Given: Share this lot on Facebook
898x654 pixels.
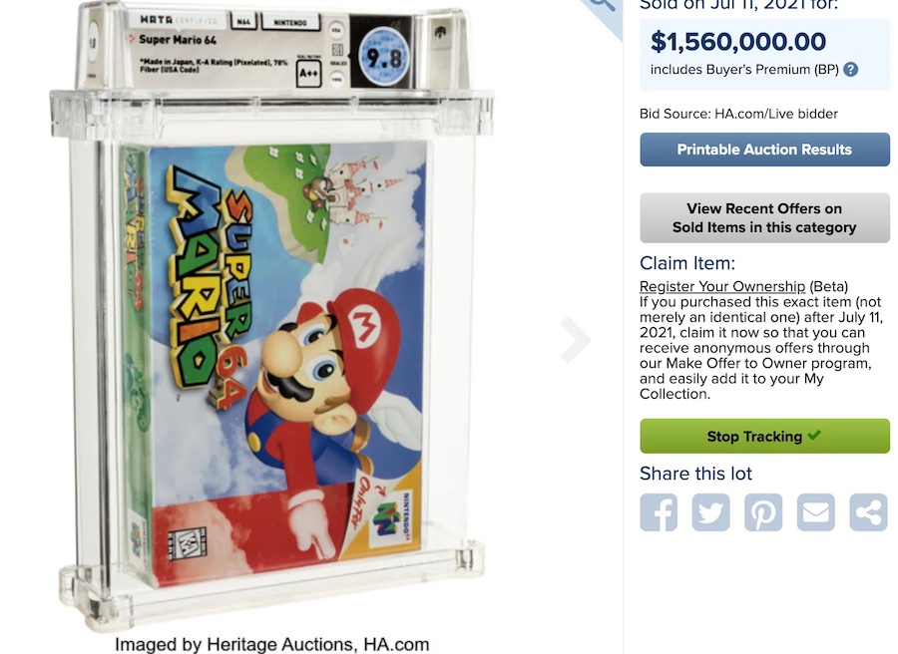Looking at the screenshot, I should 659,512.
